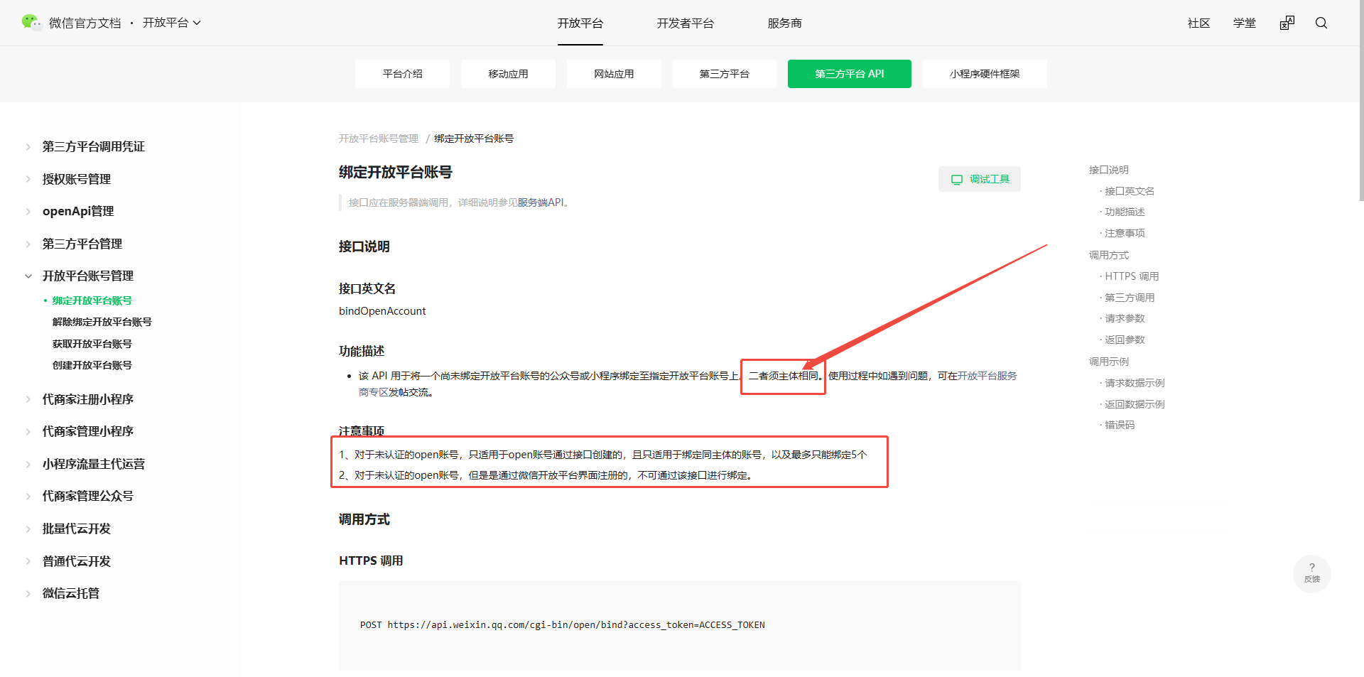Select 小程序硬件框架 sub-navigation tab
Image resolution: width=1364 pixels, height=677 pixels.
tap(985, 74)
